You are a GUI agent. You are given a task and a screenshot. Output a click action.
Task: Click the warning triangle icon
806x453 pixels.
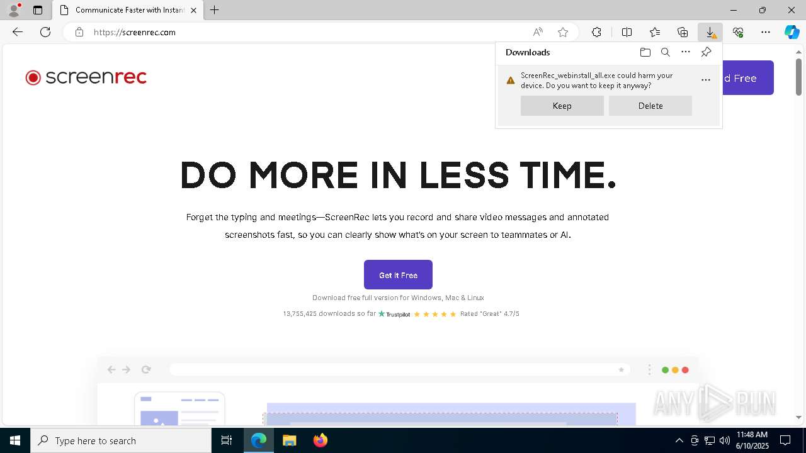511,81
